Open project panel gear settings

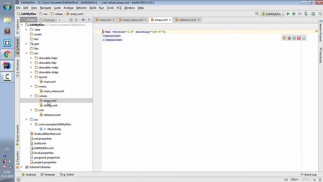coord(83,20)
